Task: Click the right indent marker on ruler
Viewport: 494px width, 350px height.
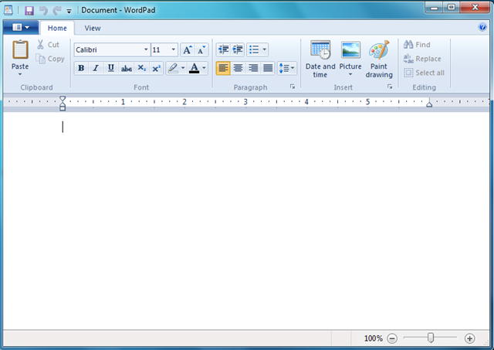Action: (429, 104)
